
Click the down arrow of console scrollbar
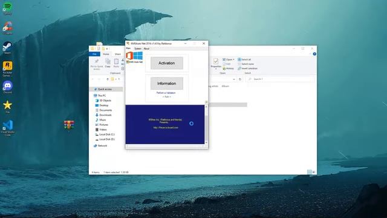[206, 143]
